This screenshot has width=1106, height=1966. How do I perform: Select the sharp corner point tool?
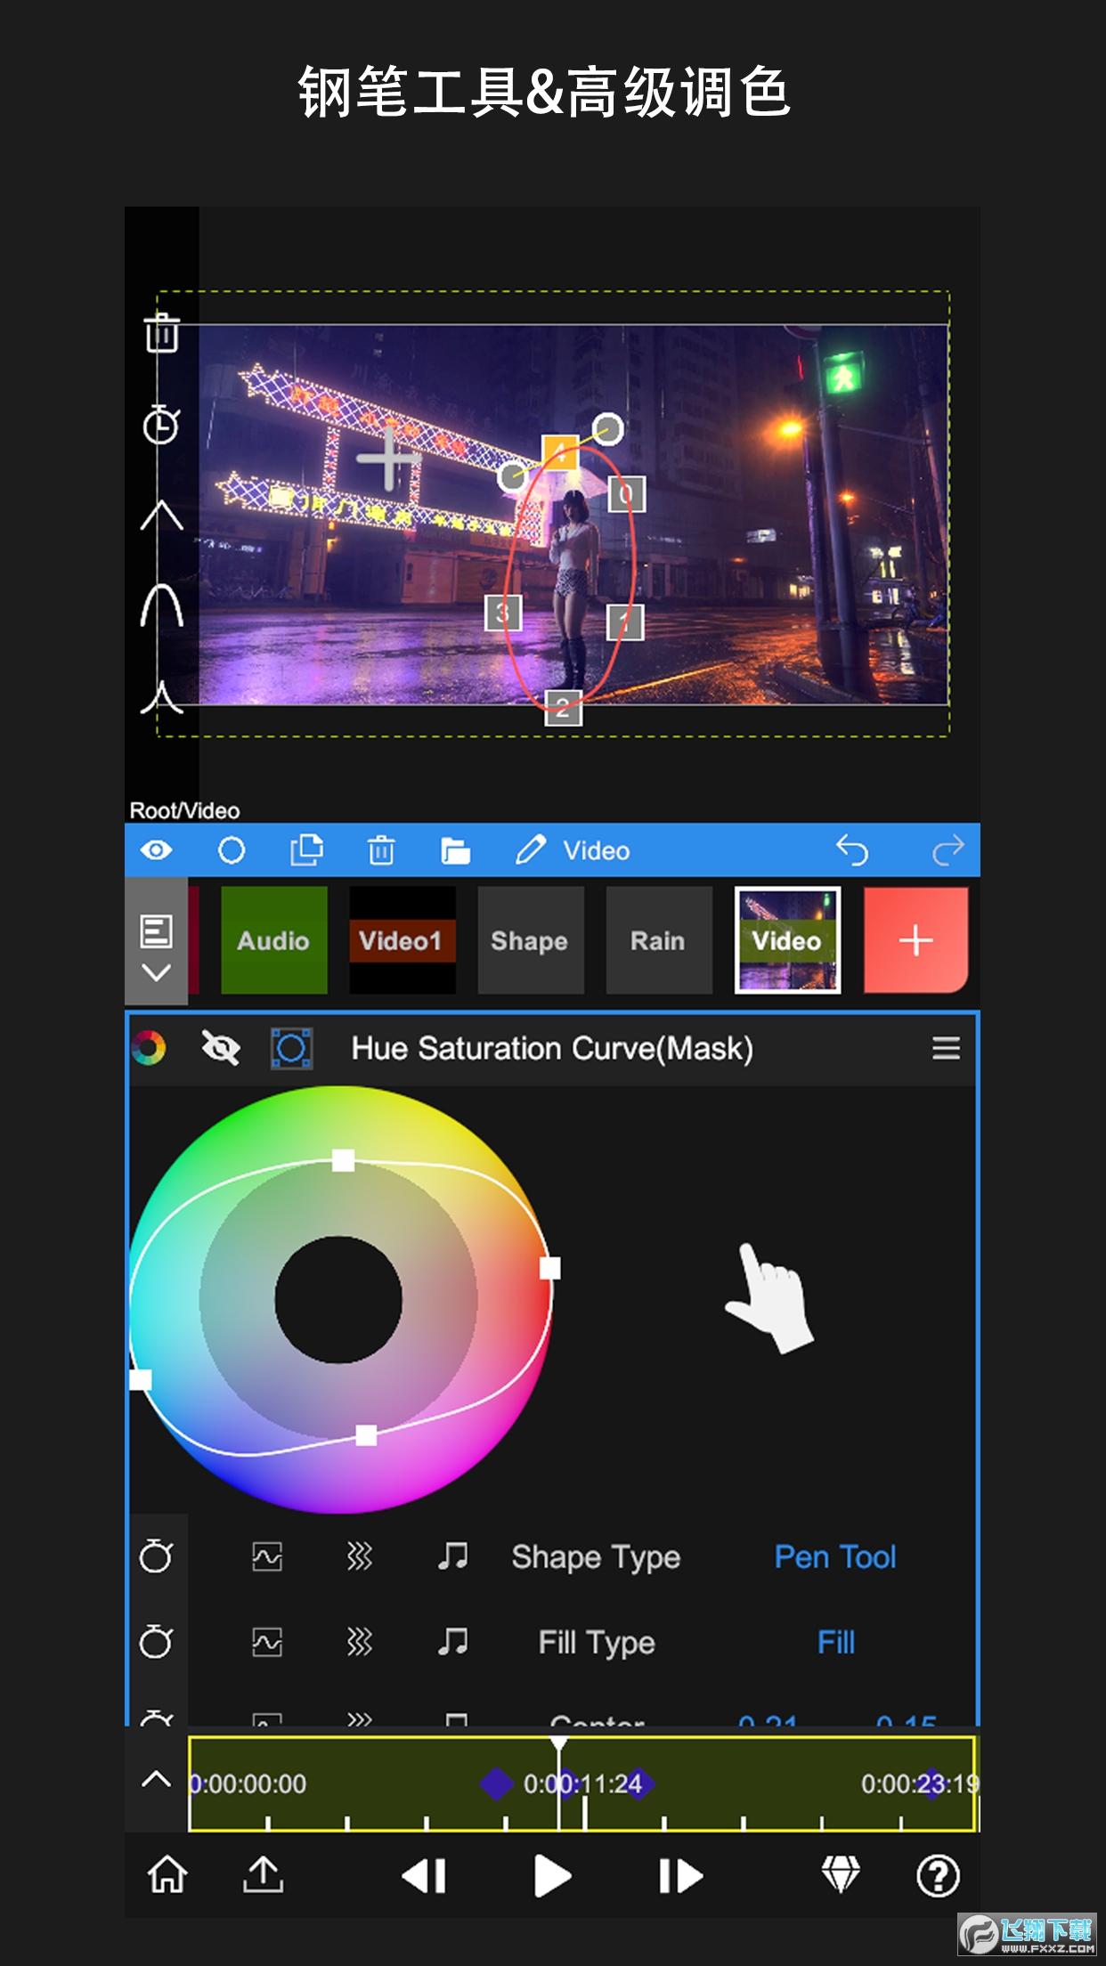click(x=162, y=516)
